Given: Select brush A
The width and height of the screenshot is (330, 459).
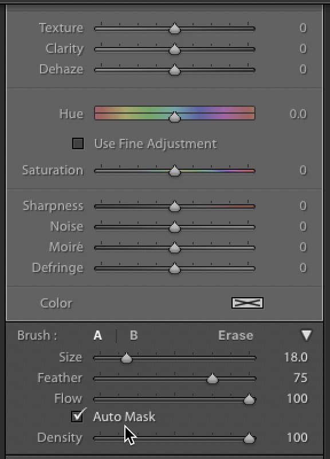Looking at the screenshot, I should (98, 336).
